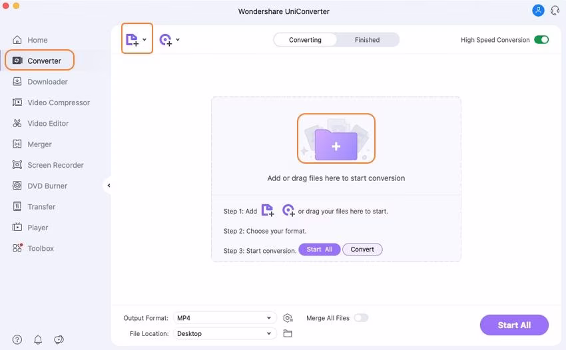Click the Home icon in sidebar
Screen dimensions: 566x350
(17, 40)
